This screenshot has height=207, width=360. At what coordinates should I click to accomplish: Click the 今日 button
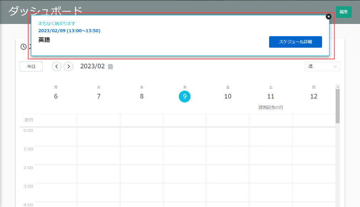(31, 67)
